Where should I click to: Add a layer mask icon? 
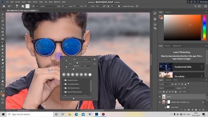tap(188, 110)
